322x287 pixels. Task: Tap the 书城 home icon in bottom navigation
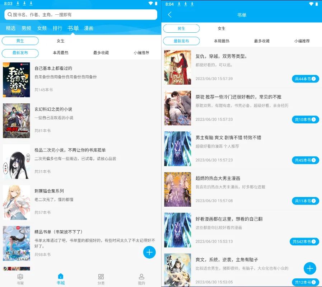click(61, 277)
